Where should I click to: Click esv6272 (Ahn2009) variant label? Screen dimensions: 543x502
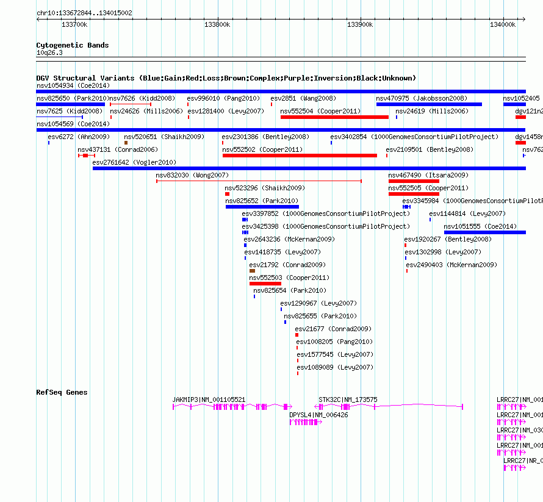click(79, 137)
